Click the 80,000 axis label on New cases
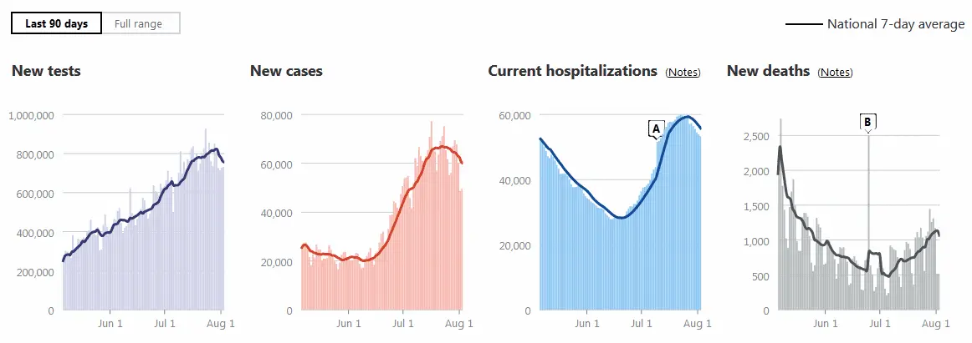972x343 pixels. 274,115
